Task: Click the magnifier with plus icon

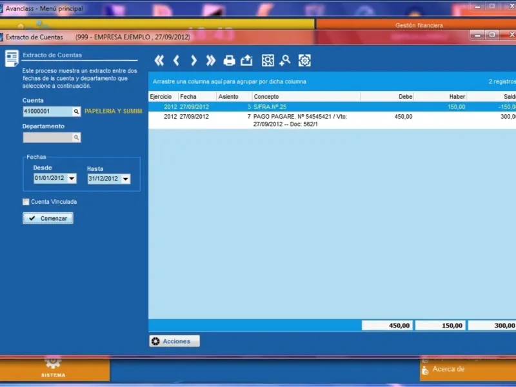Action: point(285,61)
